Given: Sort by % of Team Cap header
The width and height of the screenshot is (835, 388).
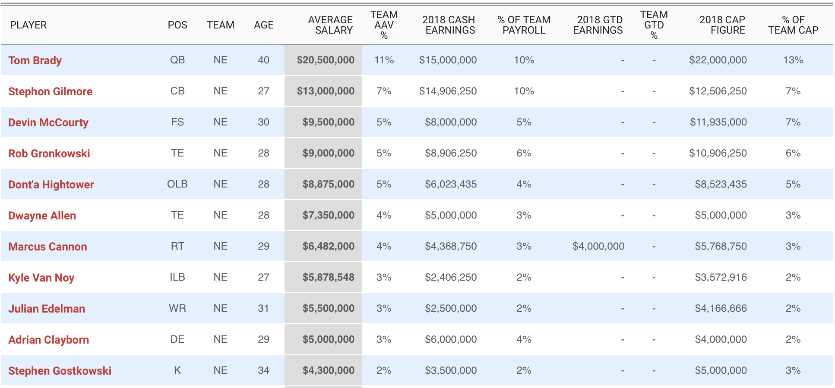Looking at the screenshot, I should point(793,25).
